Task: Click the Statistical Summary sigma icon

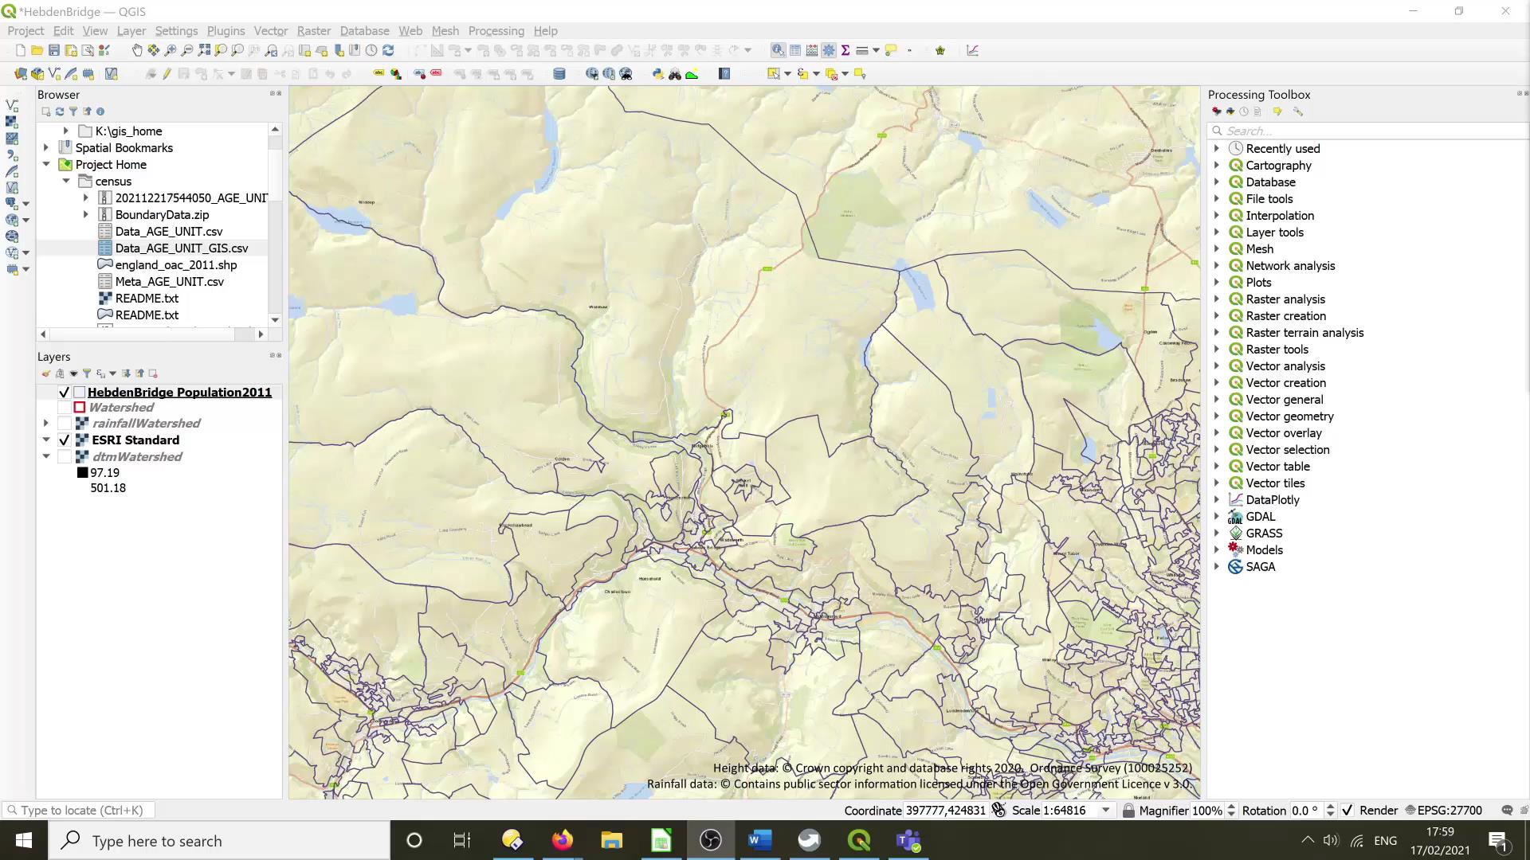Action: 845,50
